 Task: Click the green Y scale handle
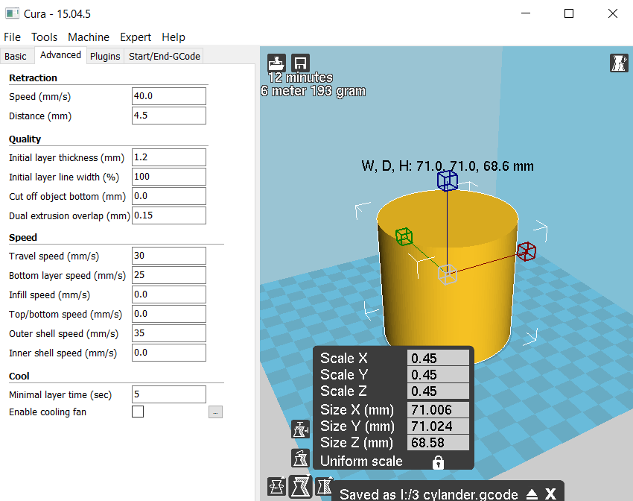click(x=404, y=236)
